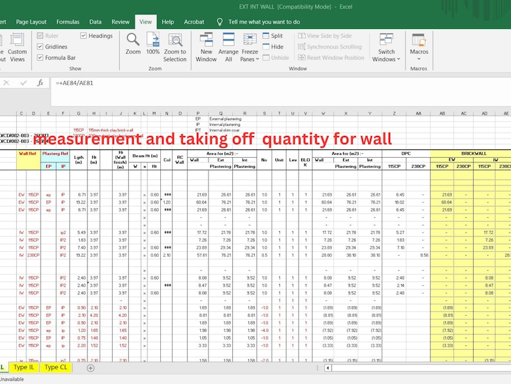Click the yellow Wall Ref header cell

[x=28, y=160]
